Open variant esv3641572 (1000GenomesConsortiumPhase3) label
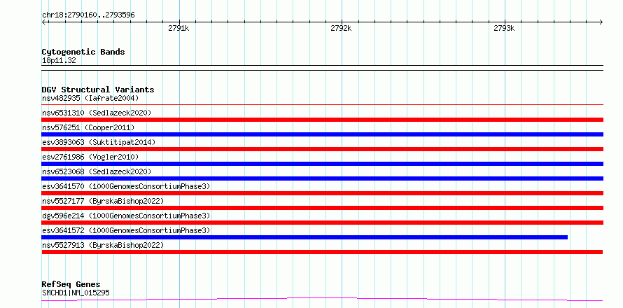The image size is (623, 308). (126, 230)
